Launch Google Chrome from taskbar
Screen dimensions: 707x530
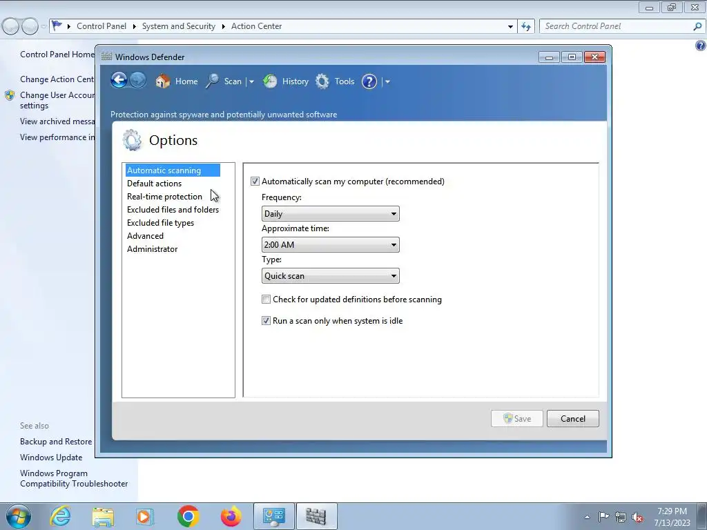[x=188, y=516]
